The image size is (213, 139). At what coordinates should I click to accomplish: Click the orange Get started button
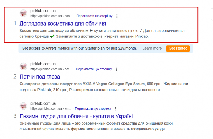click(178, 48)
